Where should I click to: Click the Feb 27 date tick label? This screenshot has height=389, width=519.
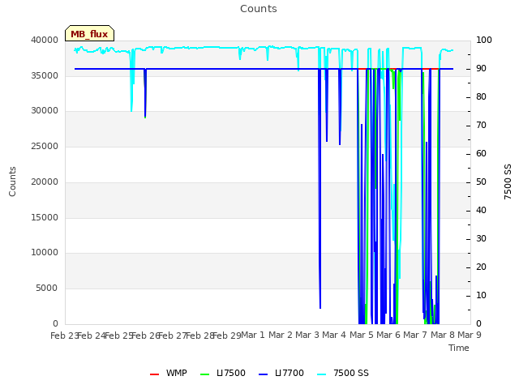(x=173, y=336)
